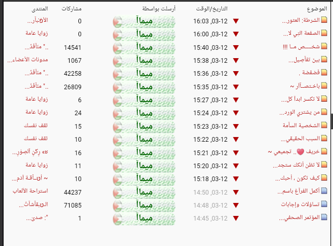This screenshot has height=246, width=333.
Task: Open the ثقف نفسك forum in 15:23 row
Action: click(36, 126)
